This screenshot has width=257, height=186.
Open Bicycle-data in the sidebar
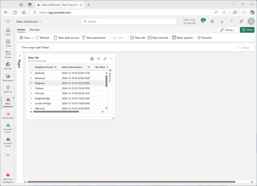[8, 115]
